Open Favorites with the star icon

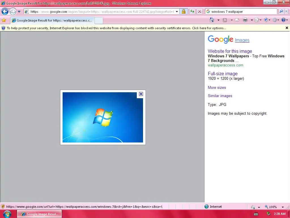coord(4,20)
